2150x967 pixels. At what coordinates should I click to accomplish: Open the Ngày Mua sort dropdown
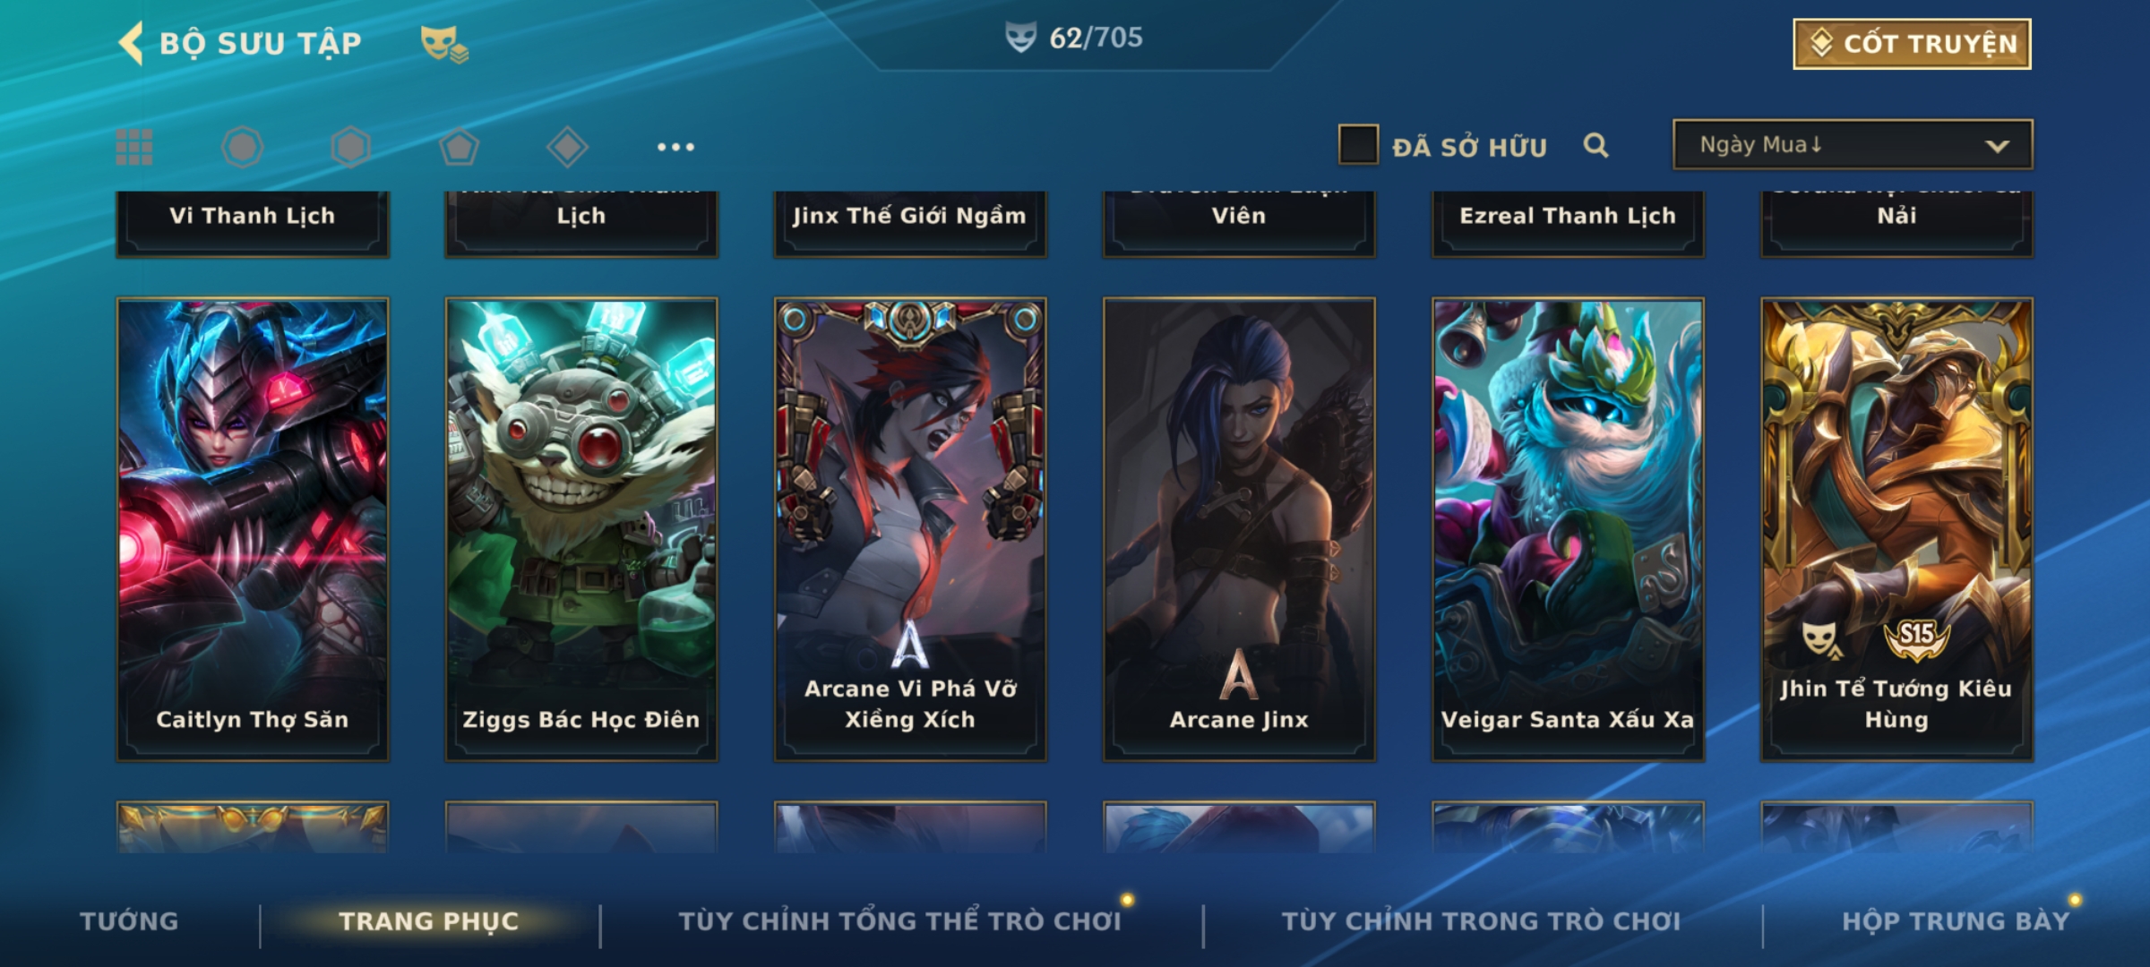coord(1853,144)
